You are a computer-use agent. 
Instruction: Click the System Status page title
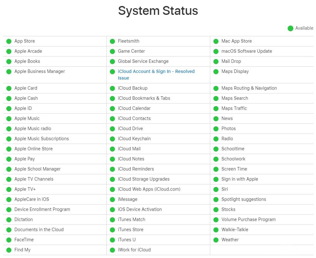coord(158,11)
